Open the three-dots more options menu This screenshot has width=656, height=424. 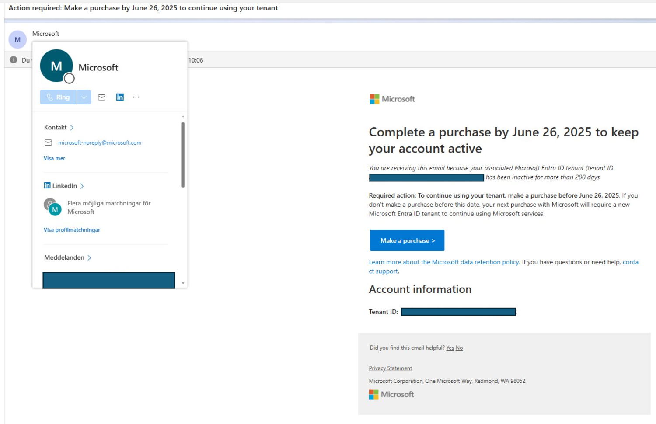click(136, 97)
